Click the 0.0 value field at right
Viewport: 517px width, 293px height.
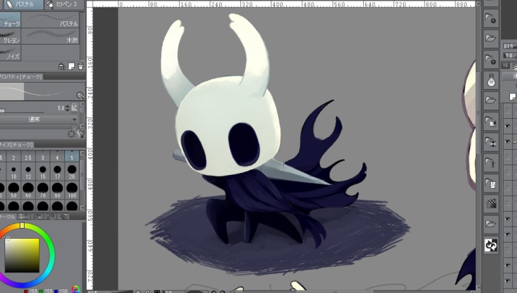click(509, 56)
